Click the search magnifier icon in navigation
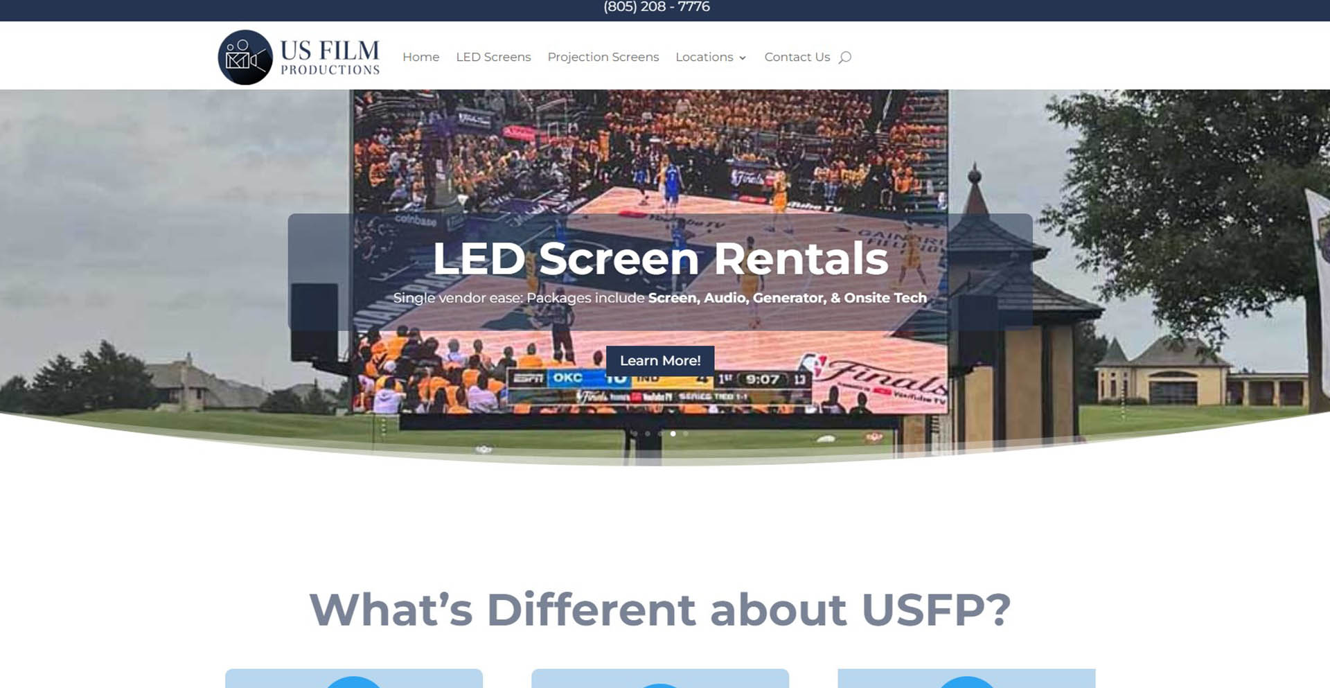The image size is (1330, 688). tap(844, 58)
